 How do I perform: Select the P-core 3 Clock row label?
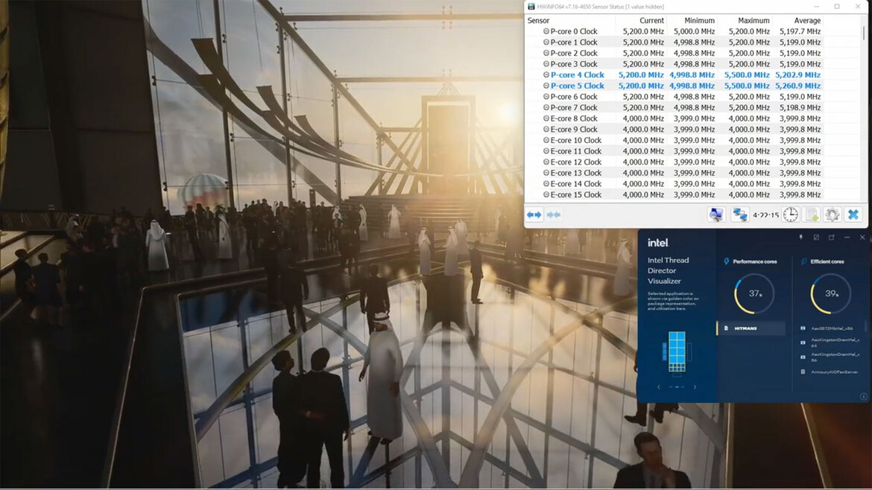click(x=574, y=64)
